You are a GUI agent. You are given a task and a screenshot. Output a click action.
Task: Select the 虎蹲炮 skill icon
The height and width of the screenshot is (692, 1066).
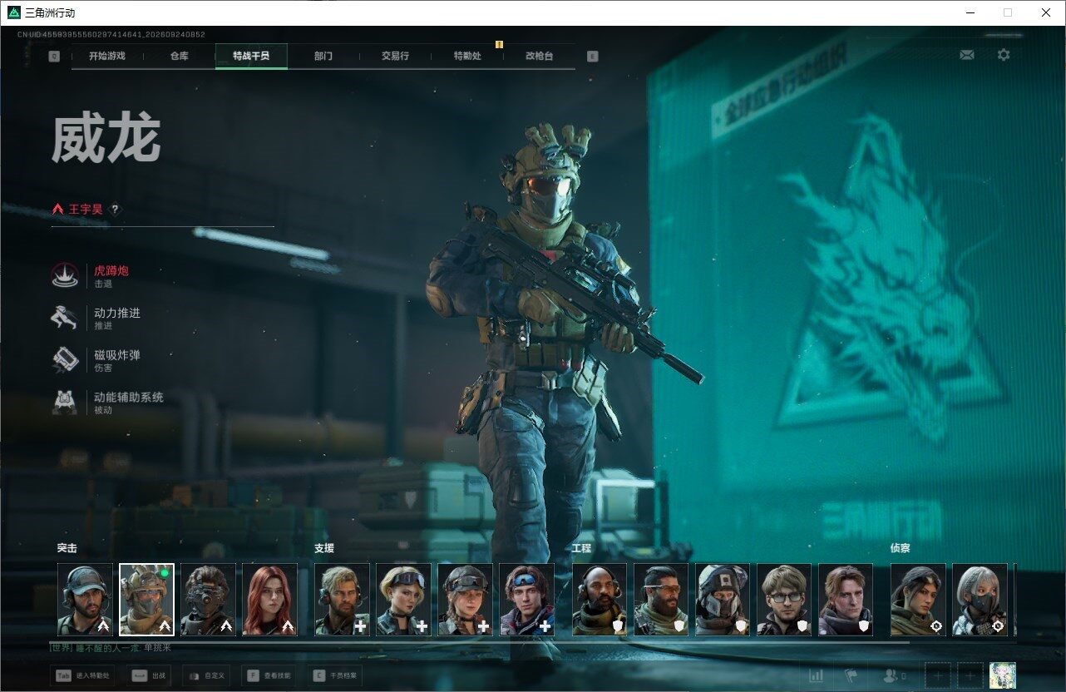coord(65,275)
